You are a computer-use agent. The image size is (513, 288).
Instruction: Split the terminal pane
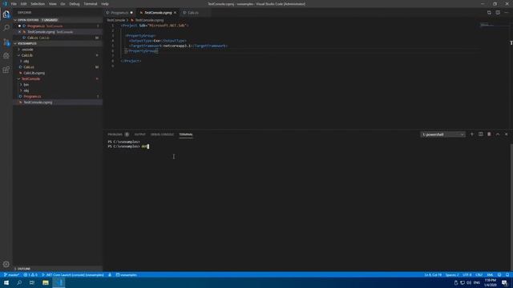(481, 134)
